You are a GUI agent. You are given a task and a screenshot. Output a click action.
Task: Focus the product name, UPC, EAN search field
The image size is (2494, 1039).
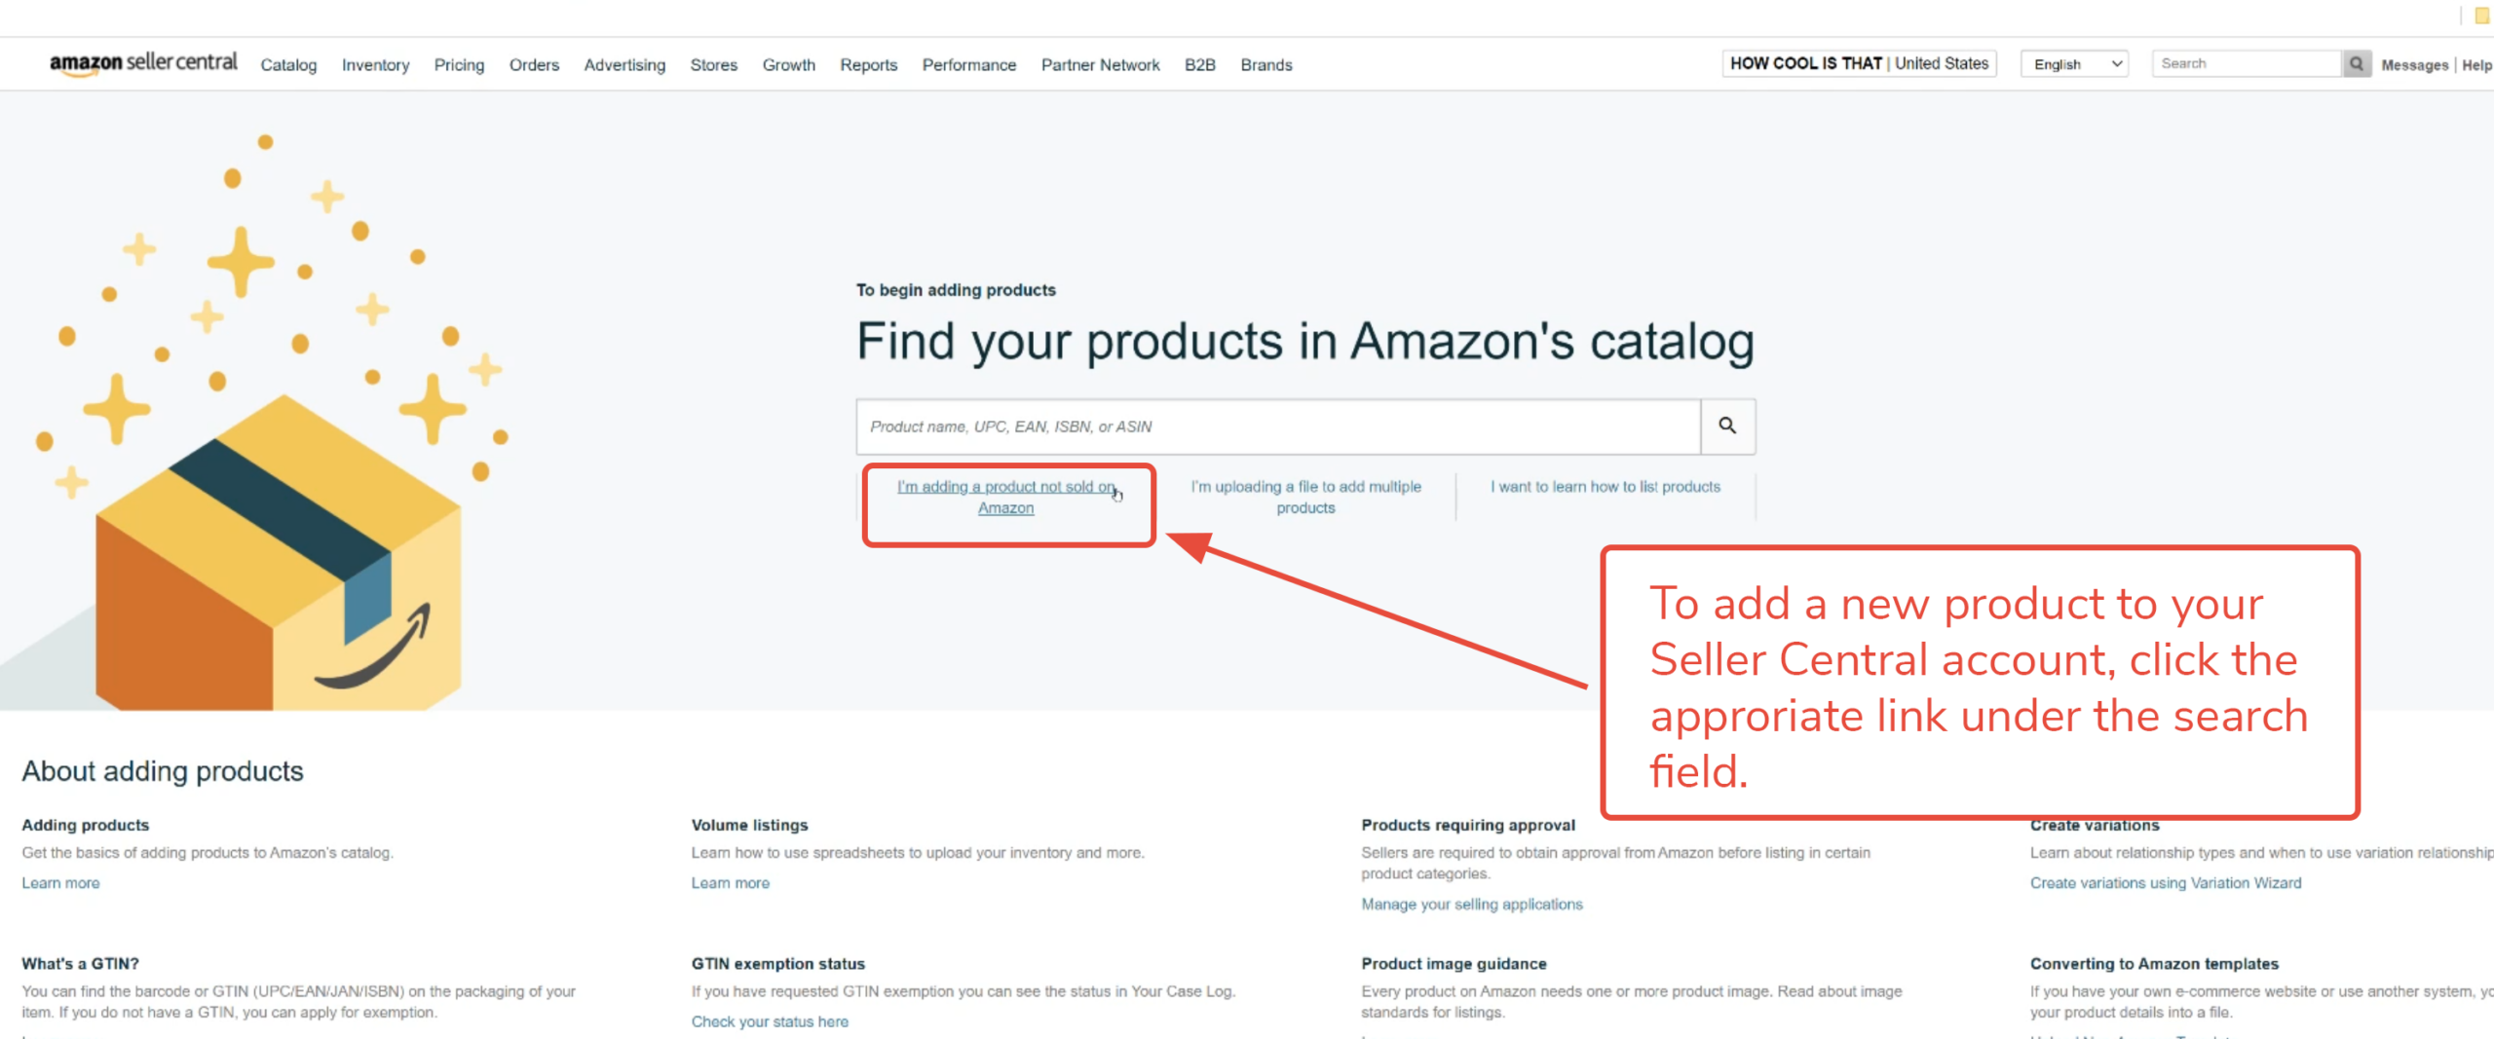click(x=1277, y=427)
